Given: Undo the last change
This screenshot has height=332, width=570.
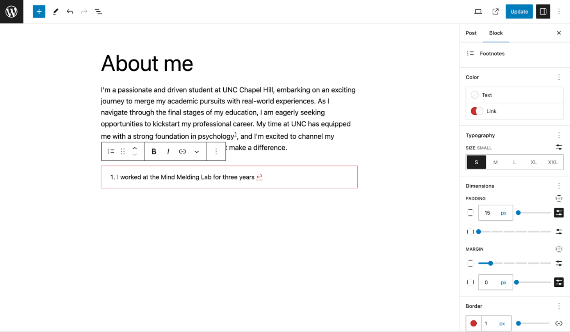Looking at the screenshot, I should coord(70,12).
